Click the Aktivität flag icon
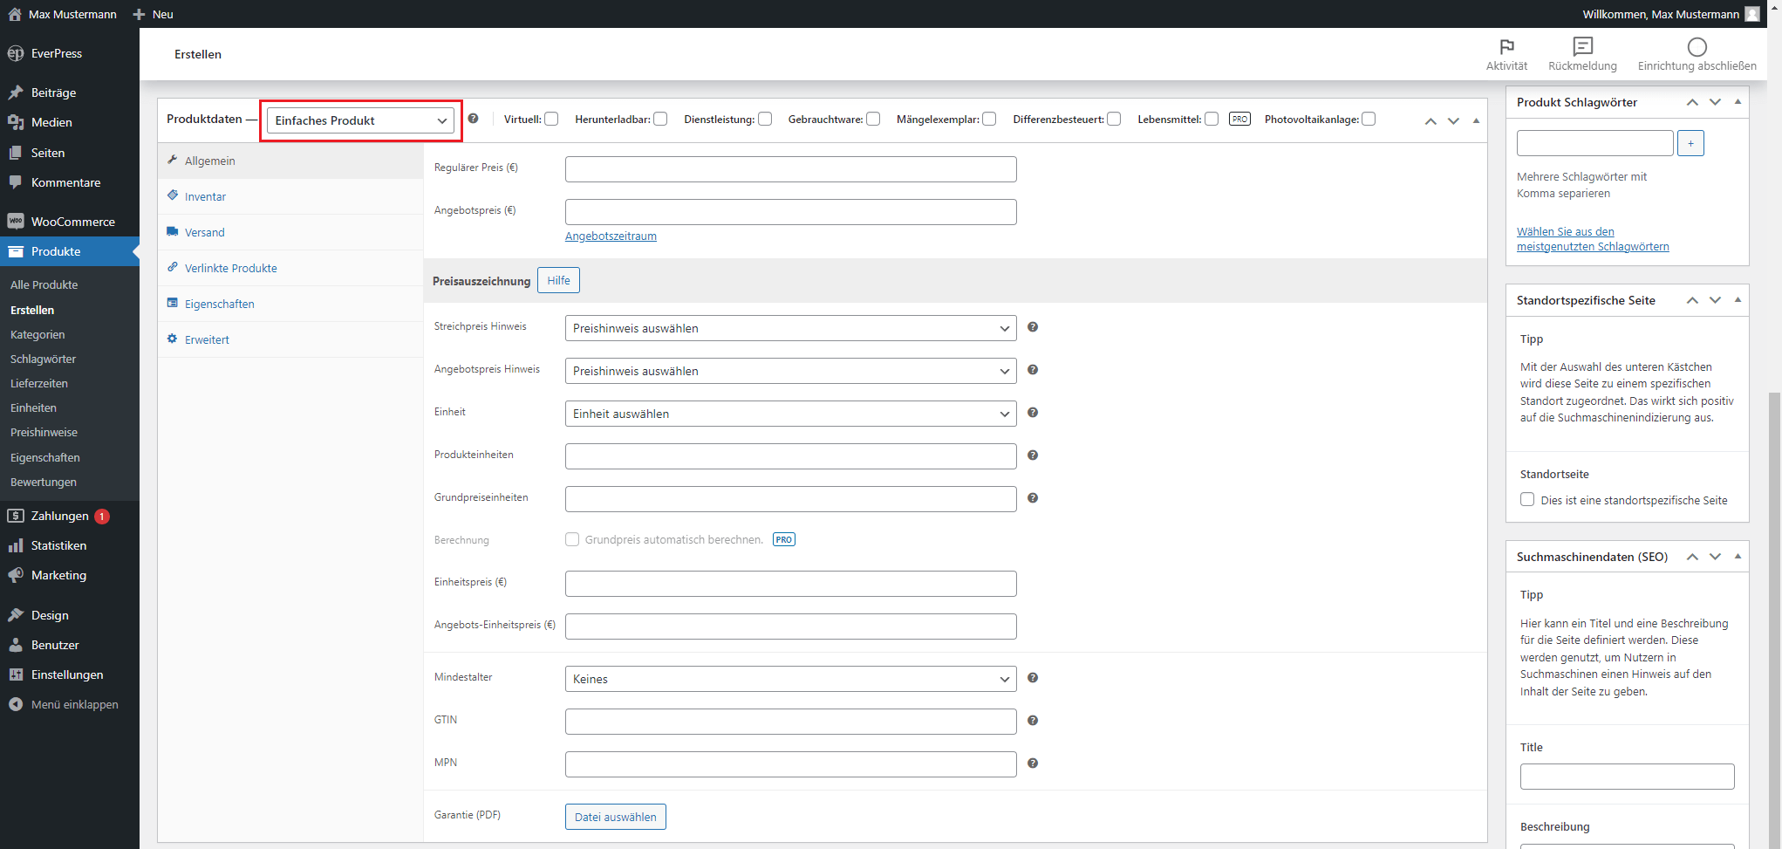 (1506, 47)
